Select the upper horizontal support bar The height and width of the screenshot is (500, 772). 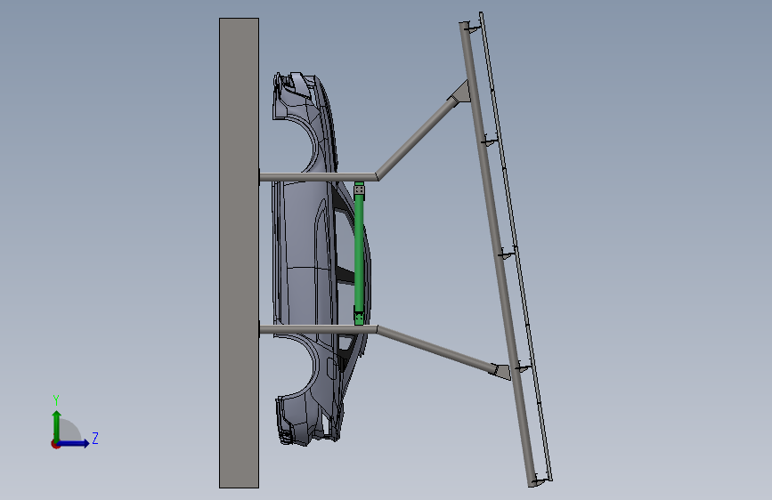pos(318,177)
